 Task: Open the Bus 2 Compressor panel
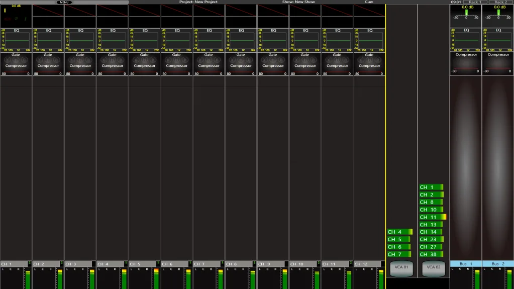click(498, 63)
